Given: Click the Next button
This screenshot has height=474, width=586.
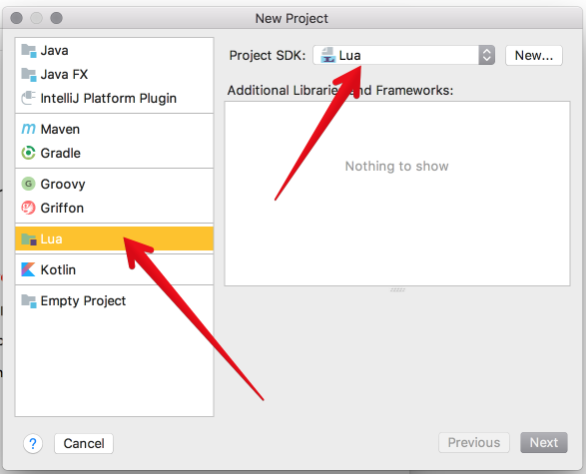Looking at the screenshot, I should [544, 443].
